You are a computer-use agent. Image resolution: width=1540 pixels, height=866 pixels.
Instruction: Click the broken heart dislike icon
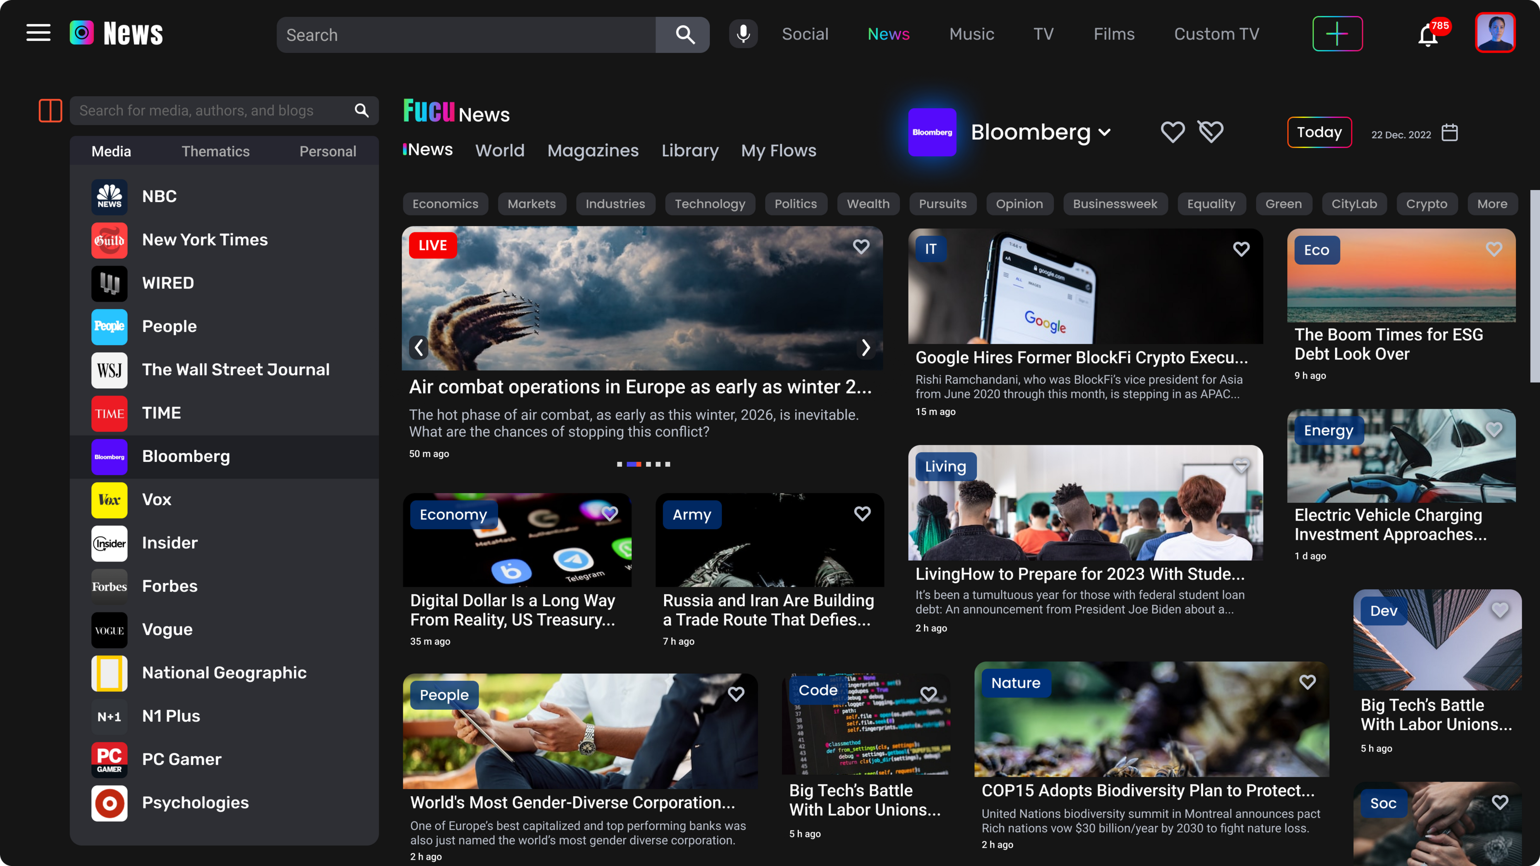[1211, 131]
